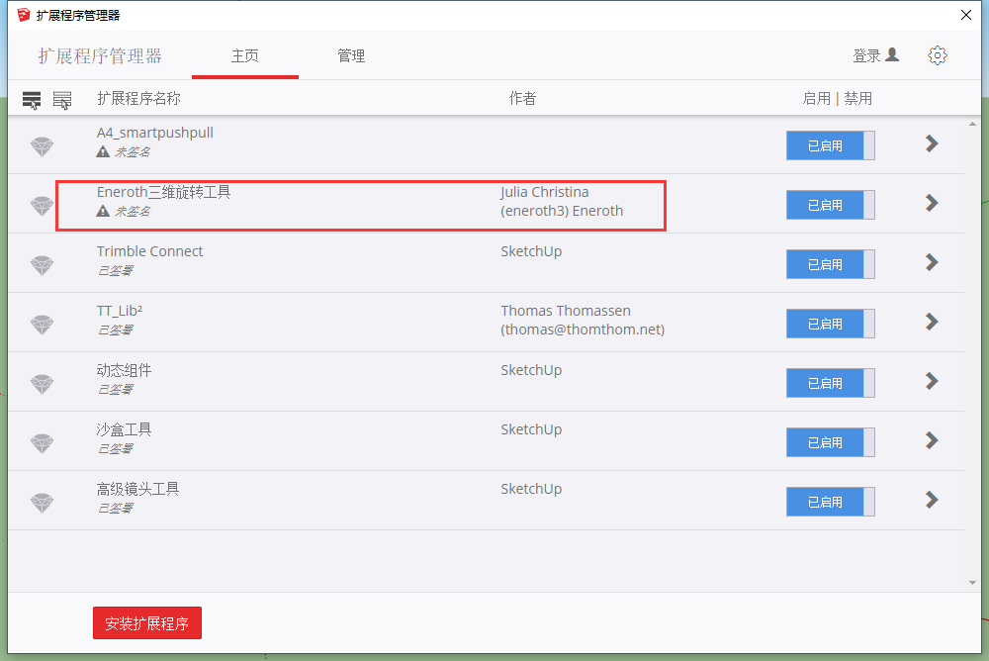Click the 扩展程序名称 column header
989x661 pixels.
pos(138,99)
